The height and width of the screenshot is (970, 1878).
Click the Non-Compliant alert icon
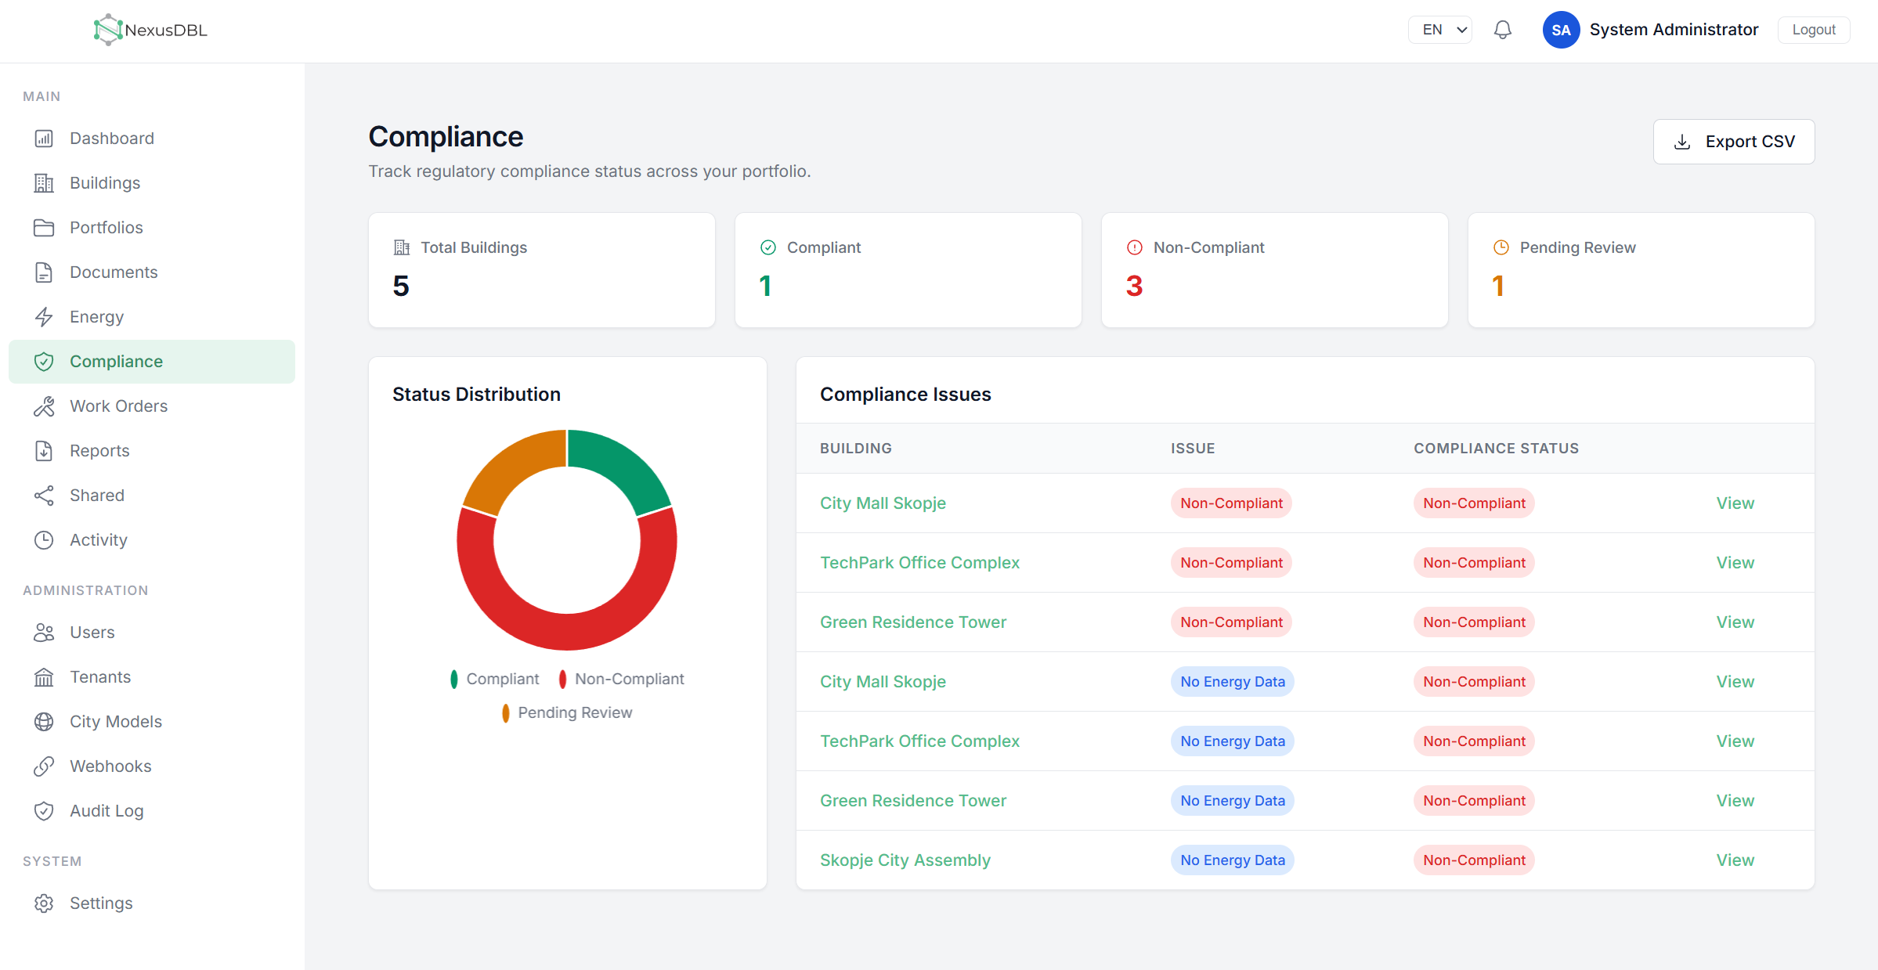coord(1135,247)
